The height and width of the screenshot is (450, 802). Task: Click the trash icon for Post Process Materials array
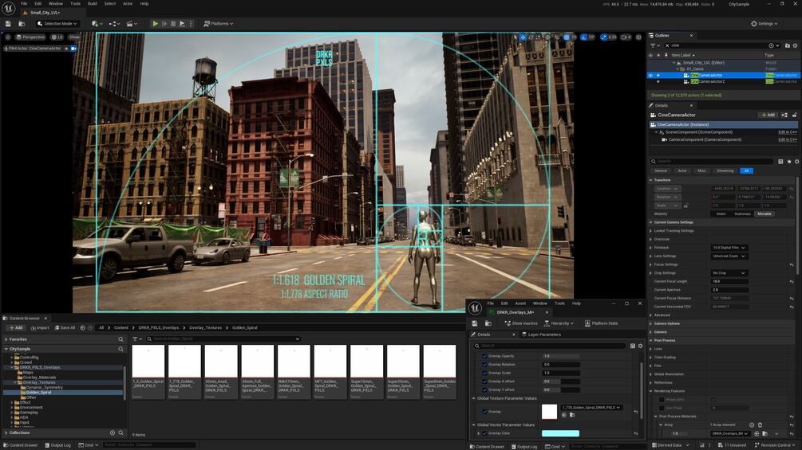tap(760, 425)
